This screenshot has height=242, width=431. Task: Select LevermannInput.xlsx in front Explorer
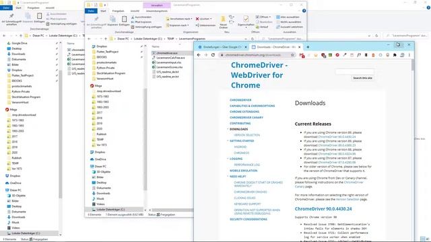pos(167,63)
